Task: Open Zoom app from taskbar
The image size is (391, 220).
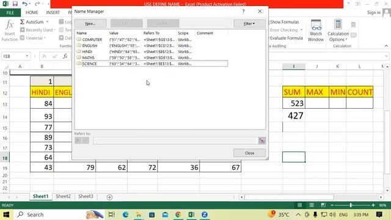Action: [x=205, y=215]
